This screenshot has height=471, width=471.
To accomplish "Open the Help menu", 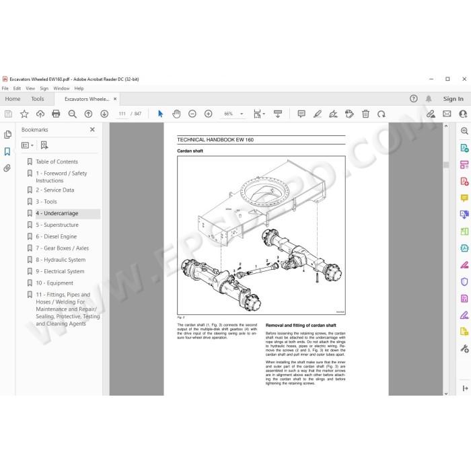I will [79, 88].
